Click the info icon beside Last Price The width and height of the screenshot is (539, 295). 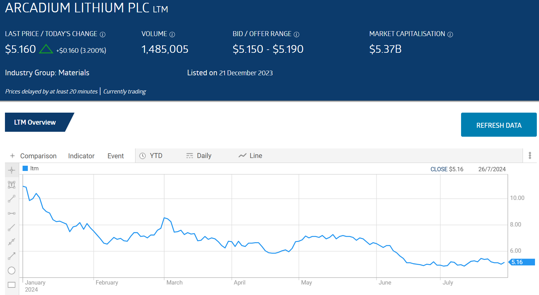pos(103,35)
